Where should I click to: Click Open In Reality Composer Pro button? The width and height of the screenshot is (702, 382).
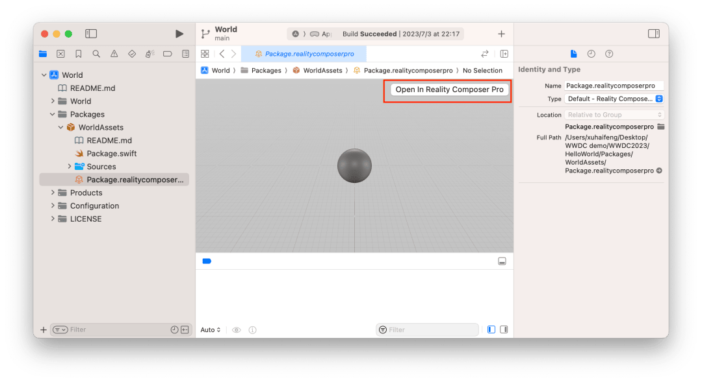449,90
